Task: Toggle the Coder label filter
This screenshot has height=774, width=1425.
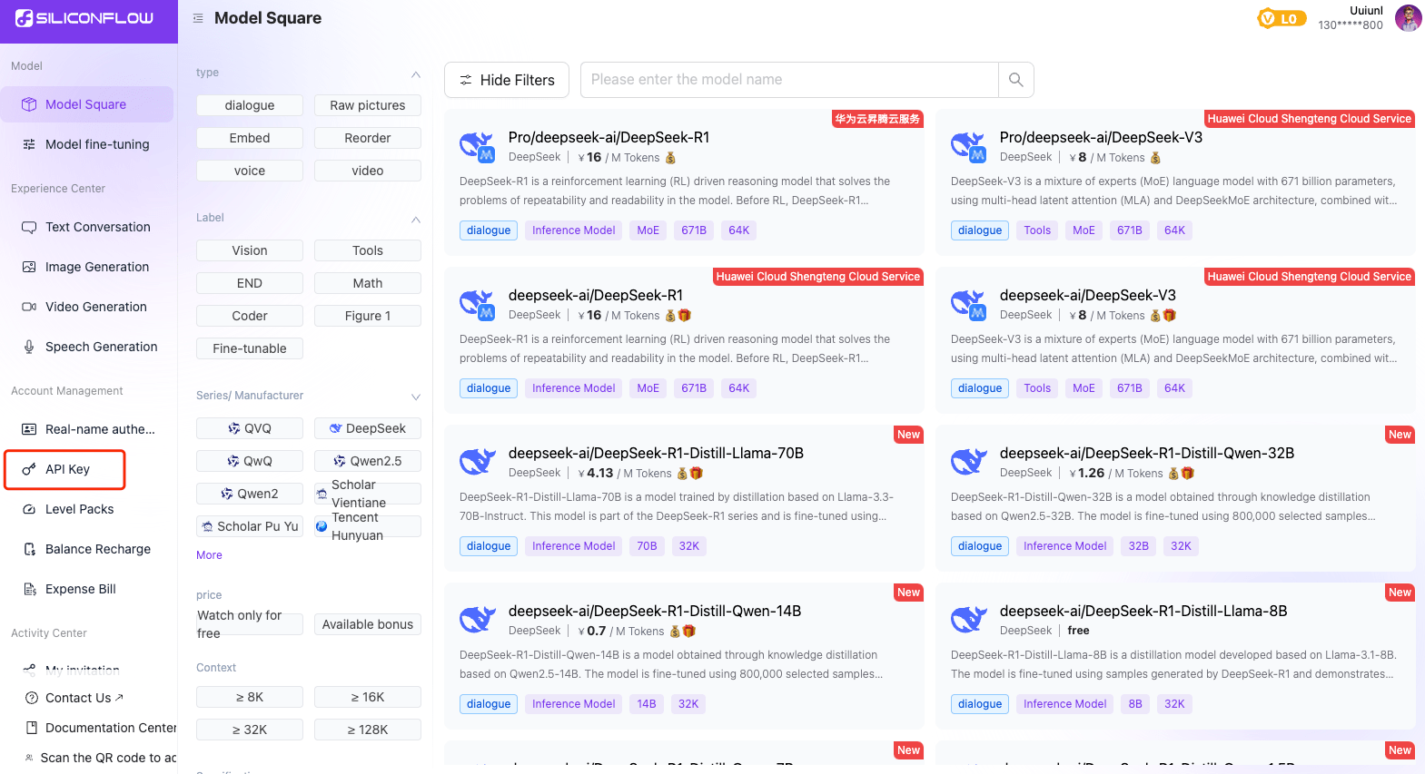Action: (250, 316)
